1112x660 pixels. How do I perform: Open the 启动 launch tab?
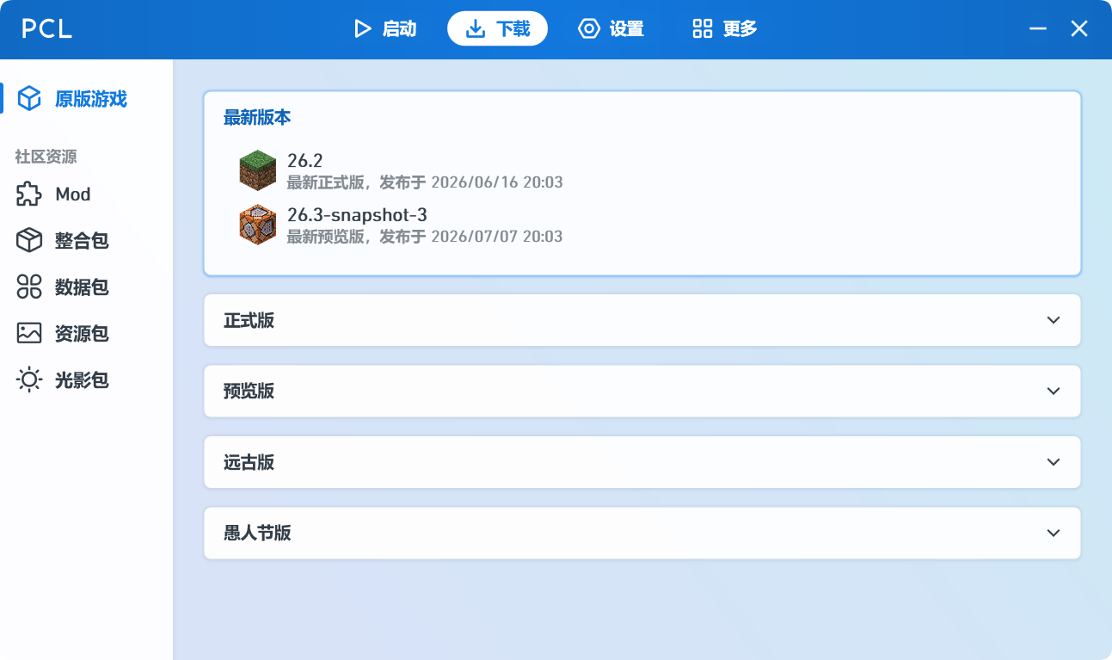[385, 28]
